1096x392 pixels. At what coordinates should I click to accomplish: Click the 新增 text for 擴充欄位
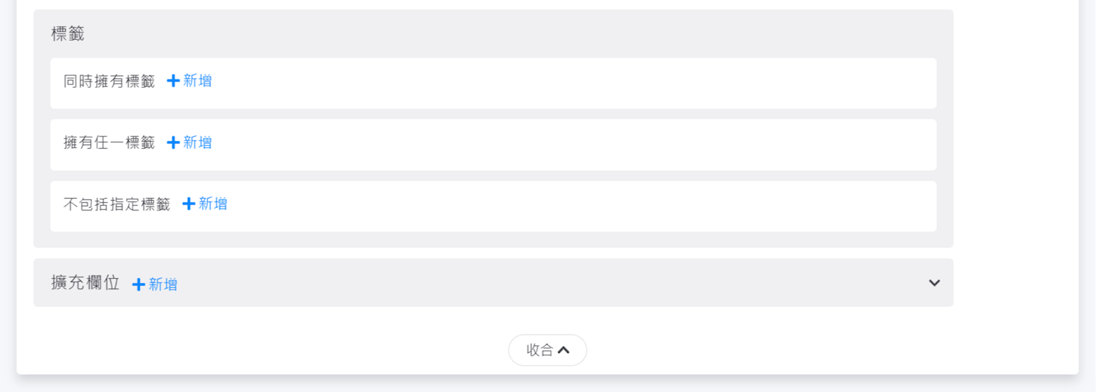[x=163, y=284]
